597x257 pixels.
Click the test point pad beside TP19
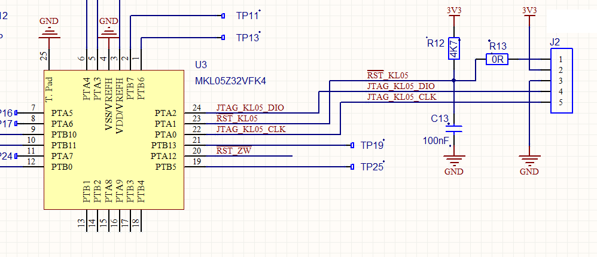(x=352, y=146)
